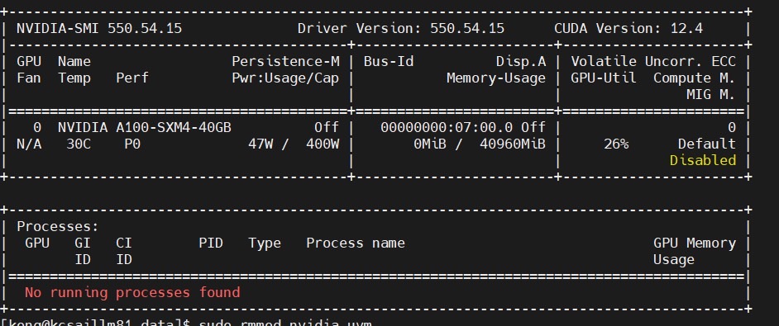The image size is (779, 326).
Task: Select the Driver Version 550.54.15 text
Action: click(x=401, y=28)
